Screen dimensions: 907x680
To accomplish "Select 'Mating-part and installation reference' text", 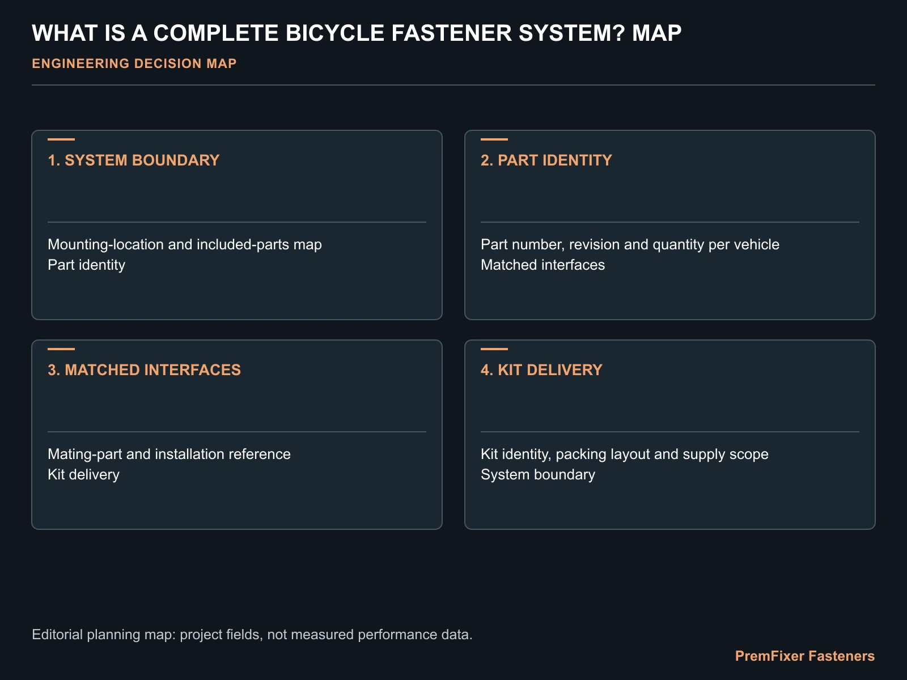I will point(169,454).
